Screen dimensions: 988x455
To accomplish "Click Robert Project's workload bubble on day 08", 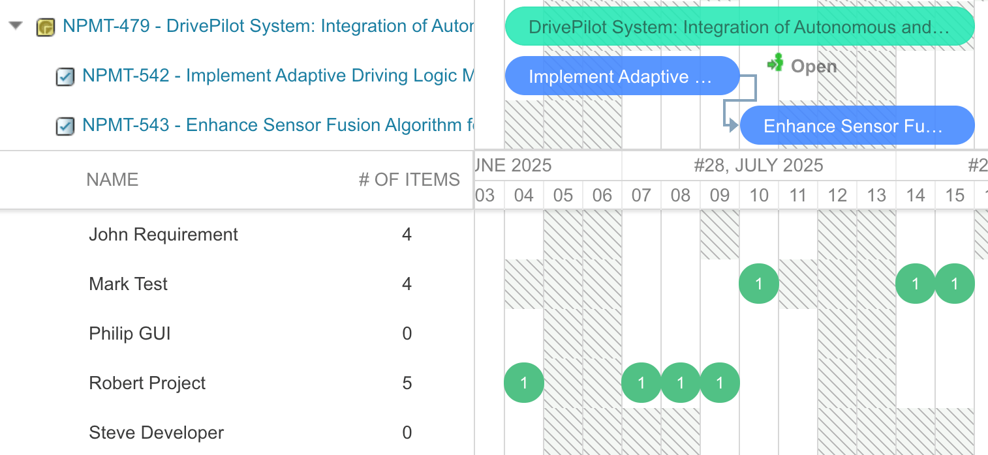I will coord(681,383).
